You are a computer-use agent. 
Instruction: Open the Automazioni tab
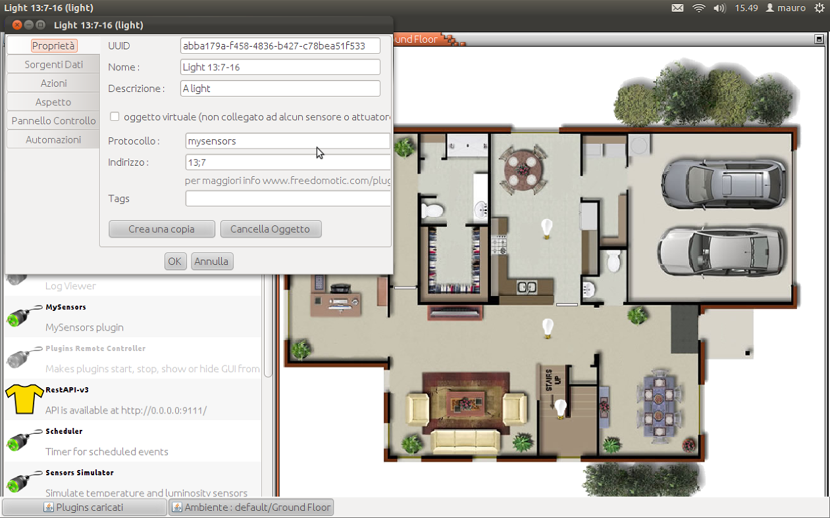[x=53, y=139]
